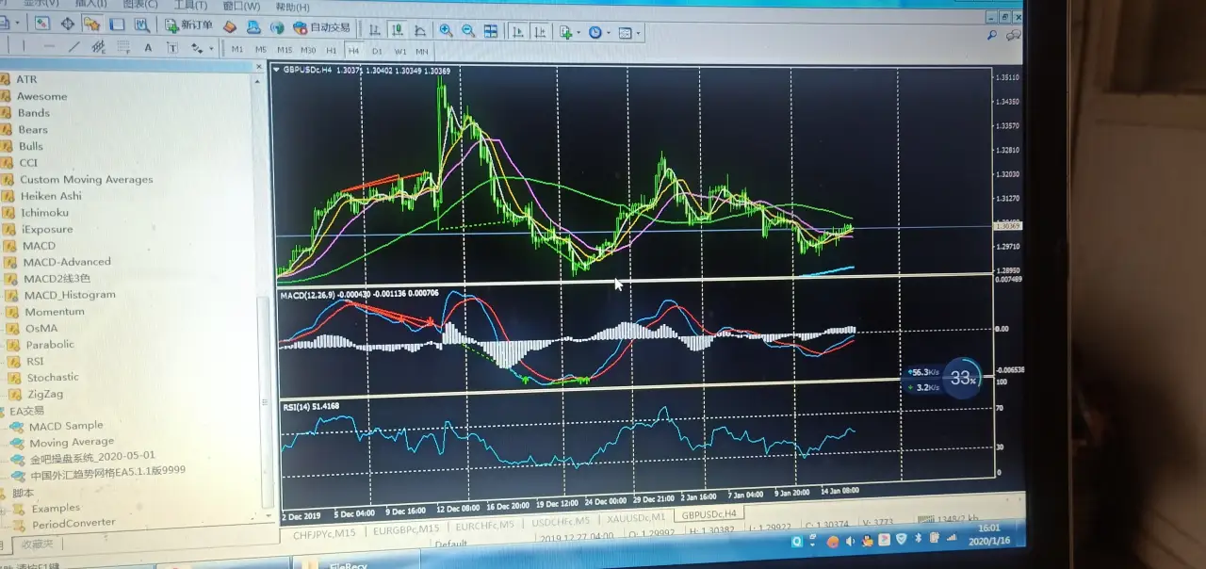This screenshot has height=569, width=1206.
Task: Open the 帮助(H) menu
Action: [293, 7]
